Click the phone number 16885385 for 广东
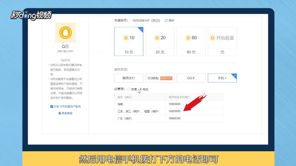The width and height of the screenshot is (296, 166). [174, 118]
